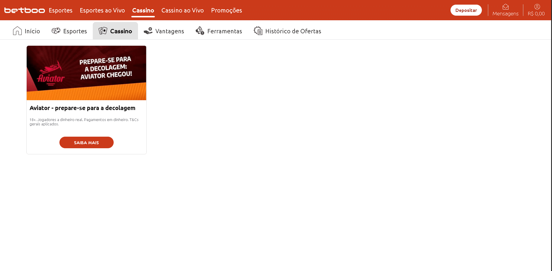Click the Início house icon
The width and height of the screenshot is (552, 271).
click(x=17, y=31)
